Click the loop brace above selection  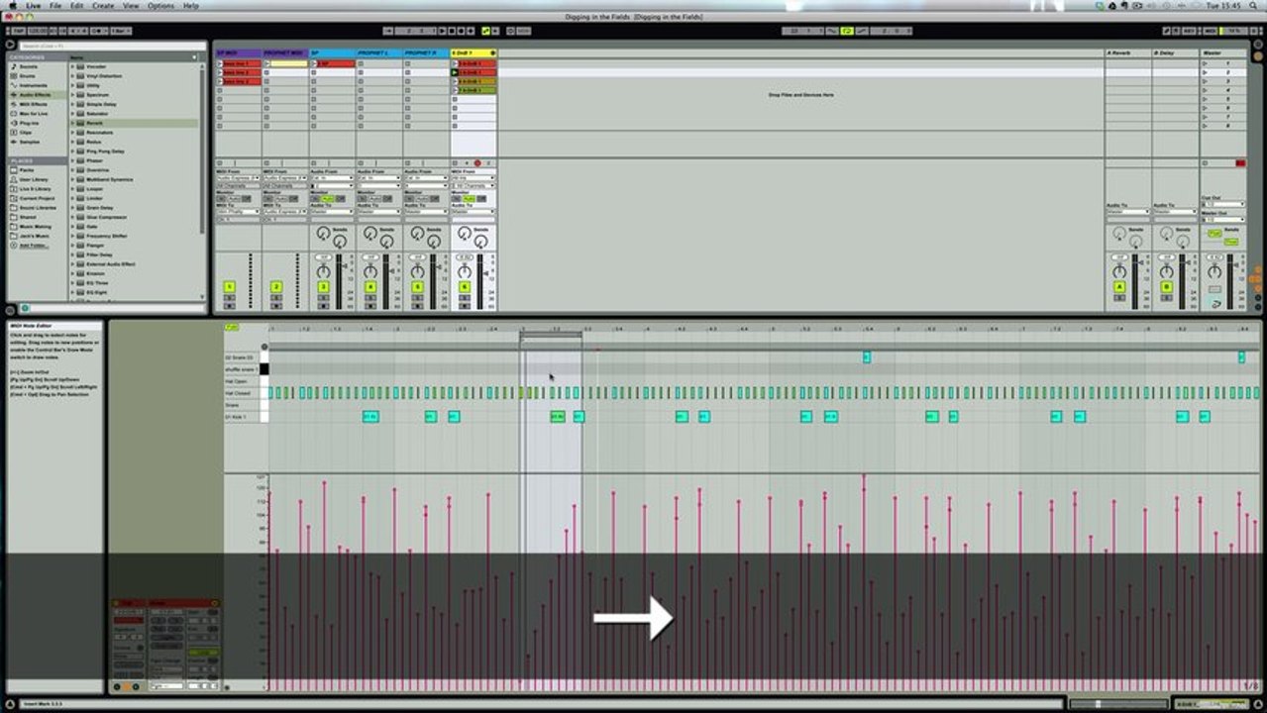point(551,335)
